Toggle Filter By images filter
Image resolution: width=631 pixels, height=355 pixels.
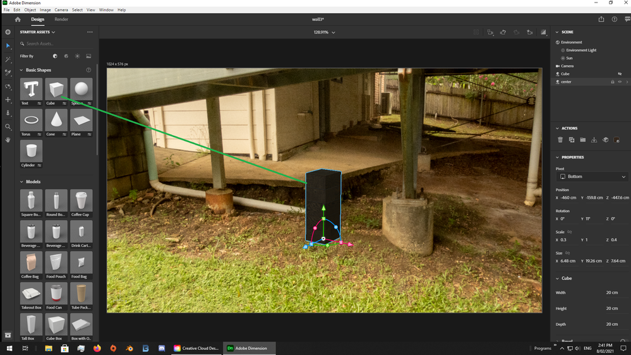click(x=88, y=56)
